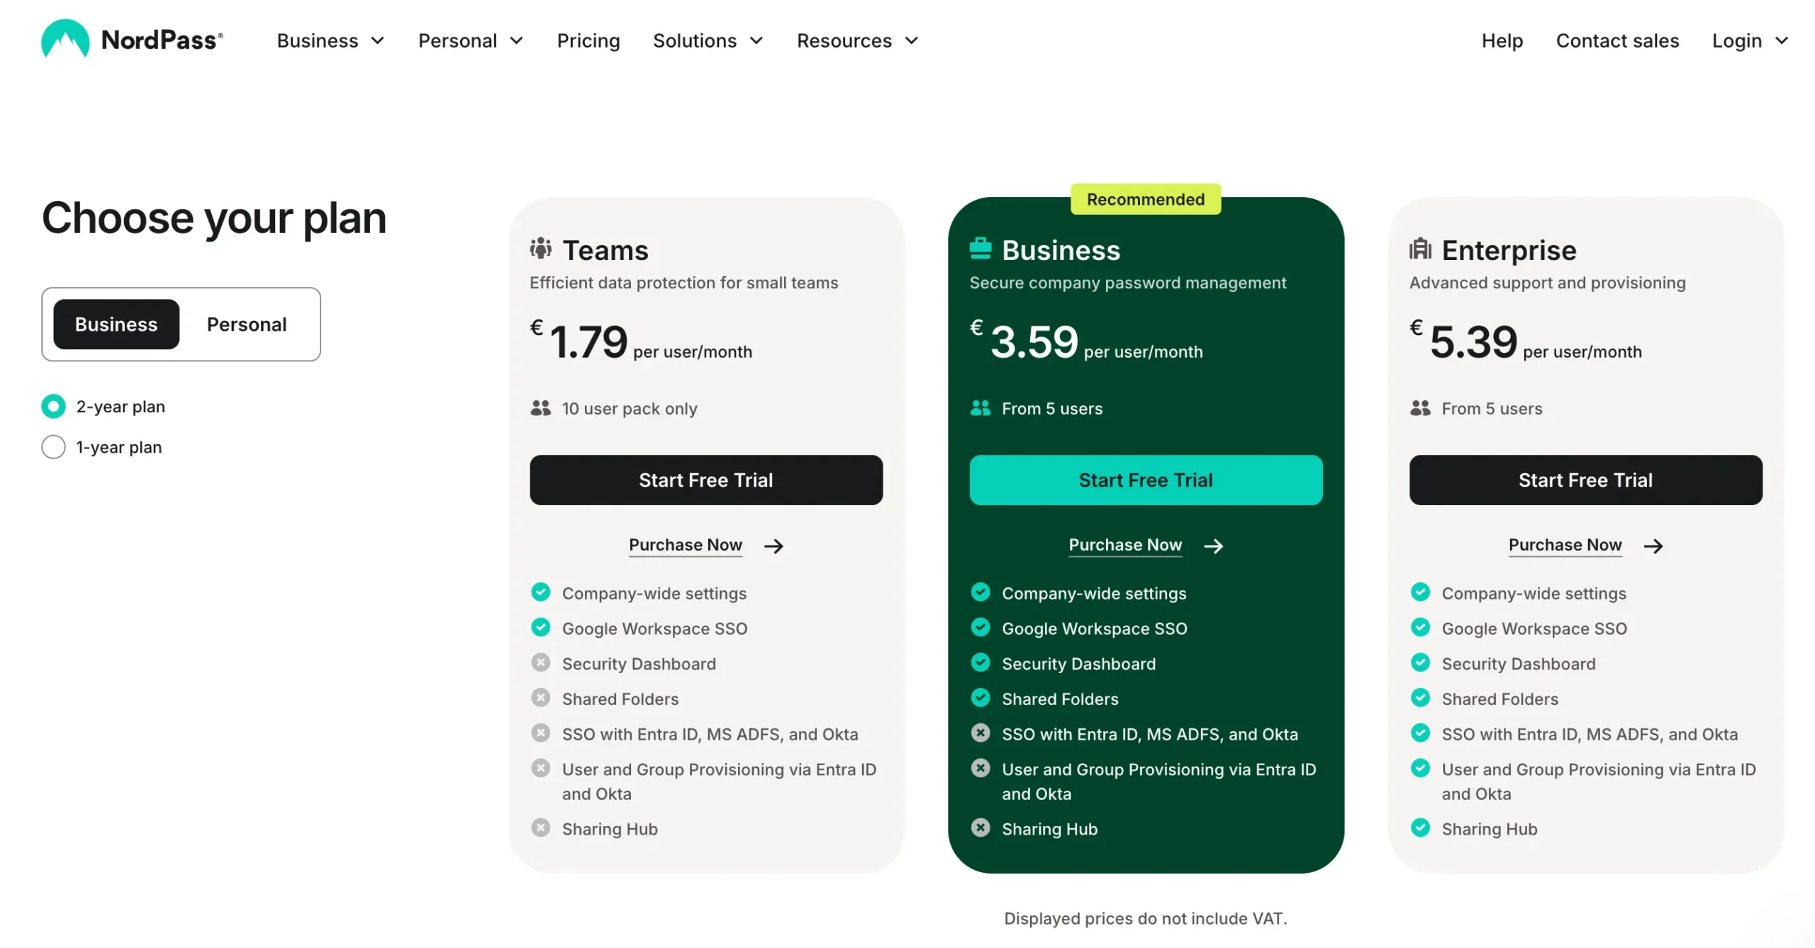Click the checkmark icon beside Enterprise Sharing Hub

coord(1421,828)
